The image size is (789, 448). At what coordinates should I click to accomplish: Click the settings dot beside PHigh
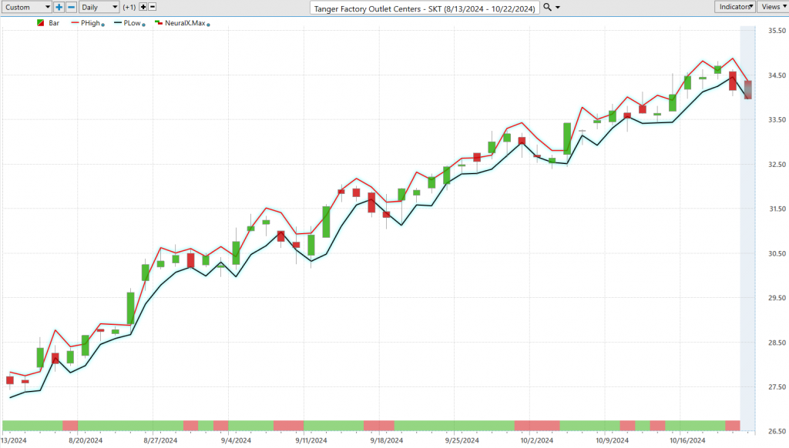point(103,25)
